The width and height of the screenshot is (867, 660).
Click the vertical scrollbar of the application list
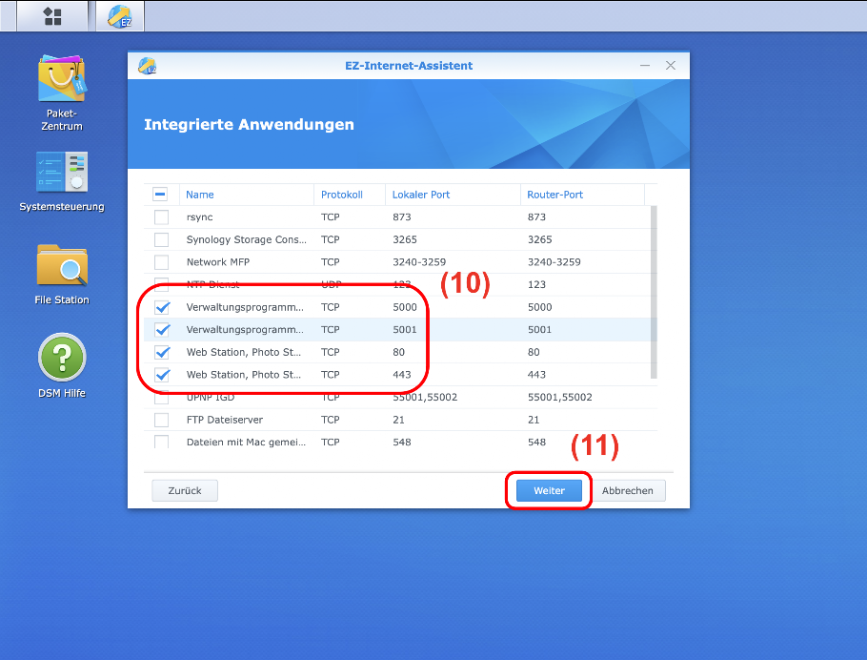654,286
